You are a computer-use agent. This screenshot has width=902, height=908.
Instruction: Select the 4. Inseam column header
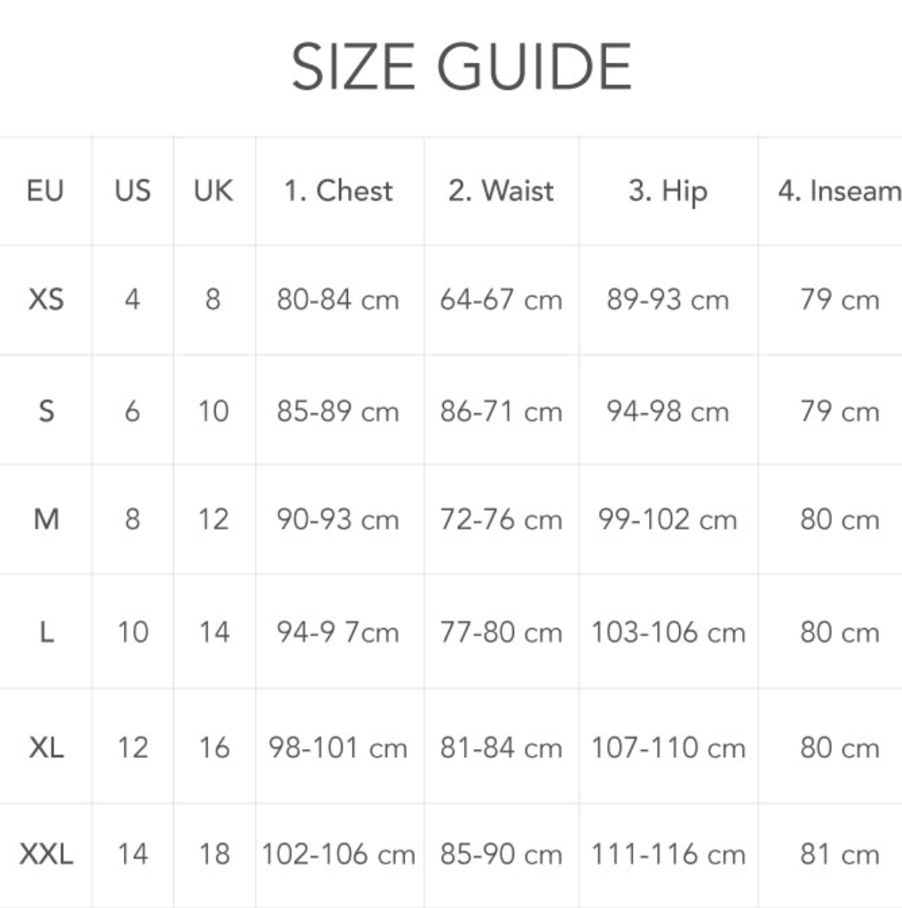tap(840, 190)
